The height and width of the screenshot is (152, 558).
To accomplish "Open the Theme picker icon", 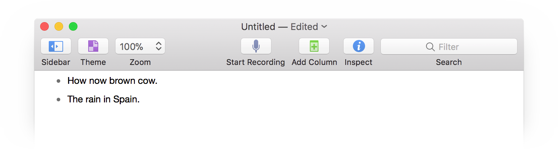I will [93, 46].
